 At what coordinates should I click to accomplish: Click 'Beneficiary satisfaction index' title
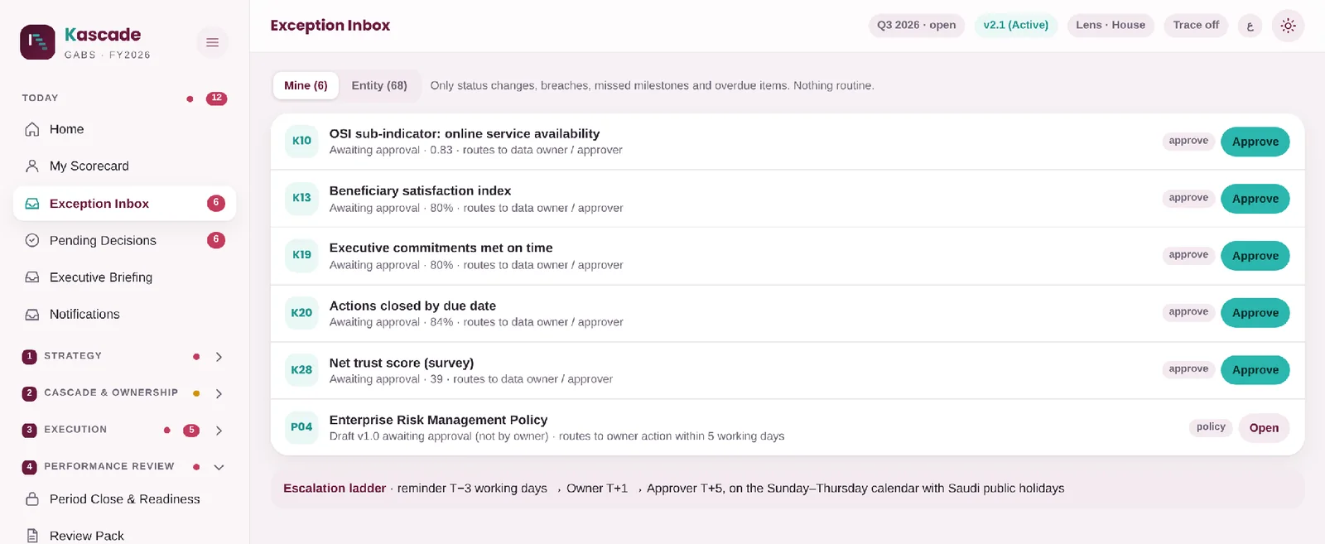(420, 190)
